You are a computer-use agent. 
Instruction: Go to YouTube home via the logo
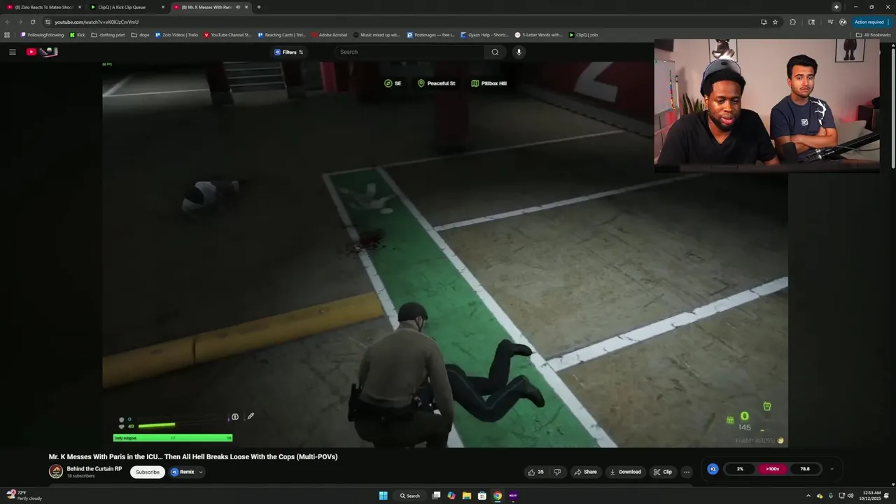tap(42, 52)
